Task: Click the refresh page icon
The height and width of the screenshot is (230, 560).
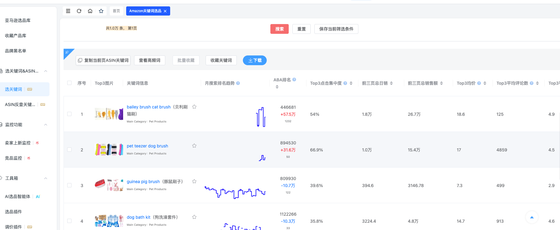Action: (x=79, y=11)
